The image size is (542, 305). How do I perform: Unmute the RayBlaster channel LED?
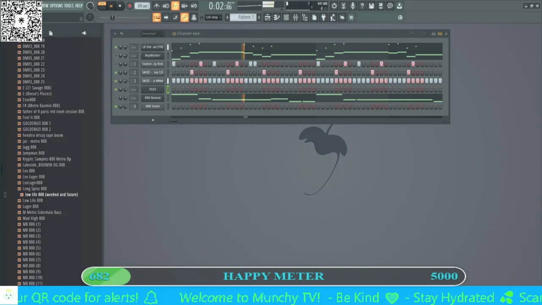point(116,55)
